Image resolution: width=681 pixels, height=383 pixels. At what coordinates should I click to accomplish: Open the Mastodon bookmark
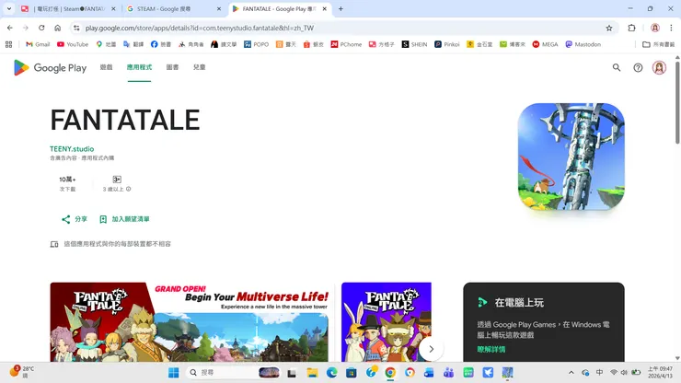point(583,44)
